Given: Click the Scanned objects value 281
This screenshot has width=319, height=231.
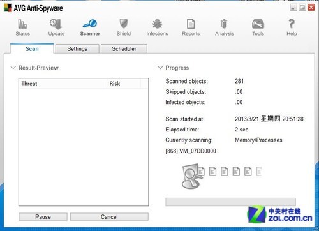Looking at the screenshot, I should 239,81.
